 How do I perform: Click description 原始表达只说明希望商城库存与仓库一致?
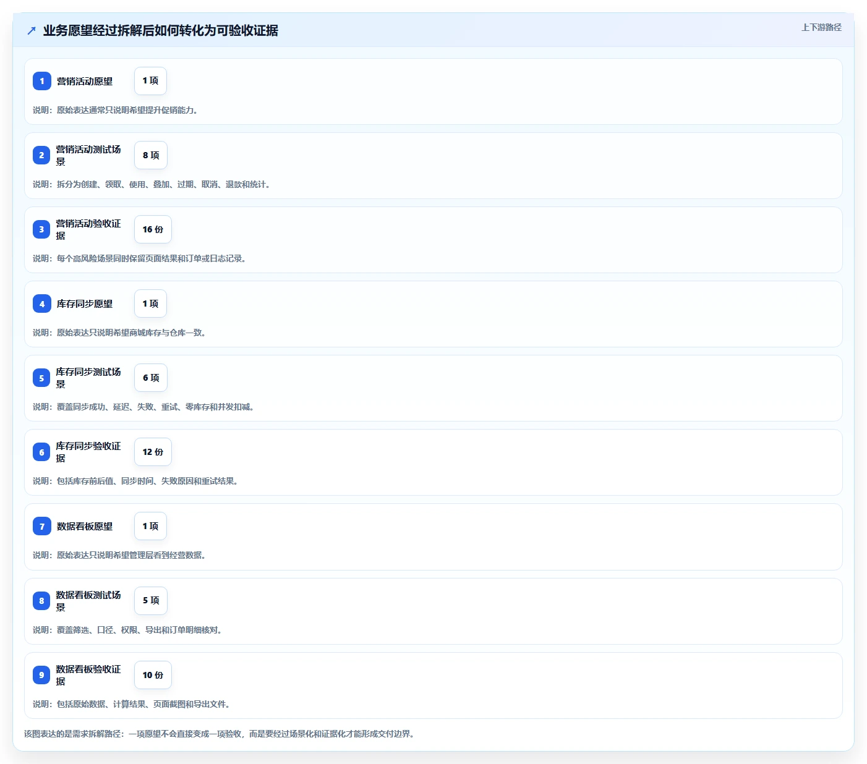pos(119,333)
